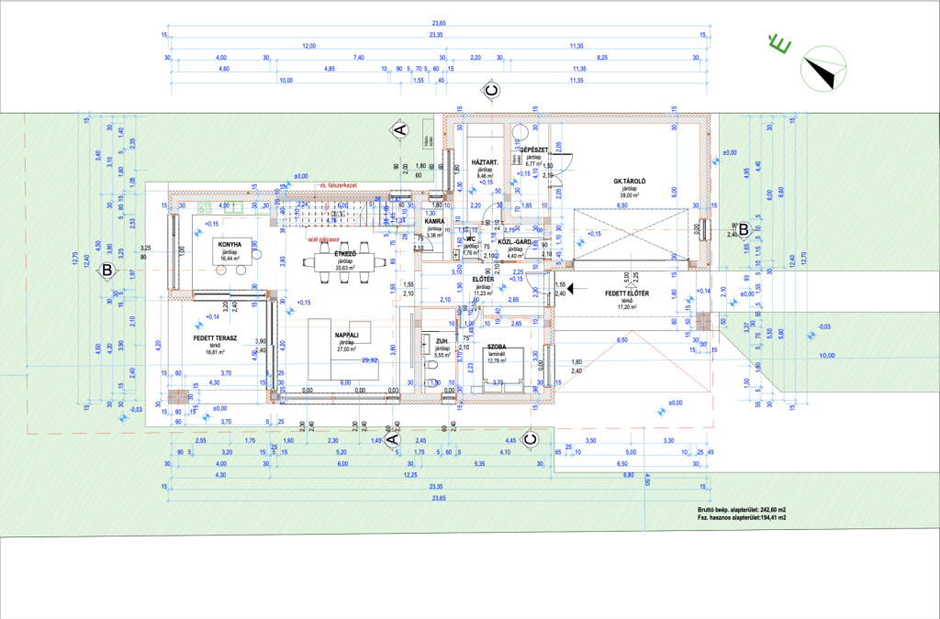940x619 pixels.
Task: Select the FEDETT ELŐTÉR label
Action: 627,294
